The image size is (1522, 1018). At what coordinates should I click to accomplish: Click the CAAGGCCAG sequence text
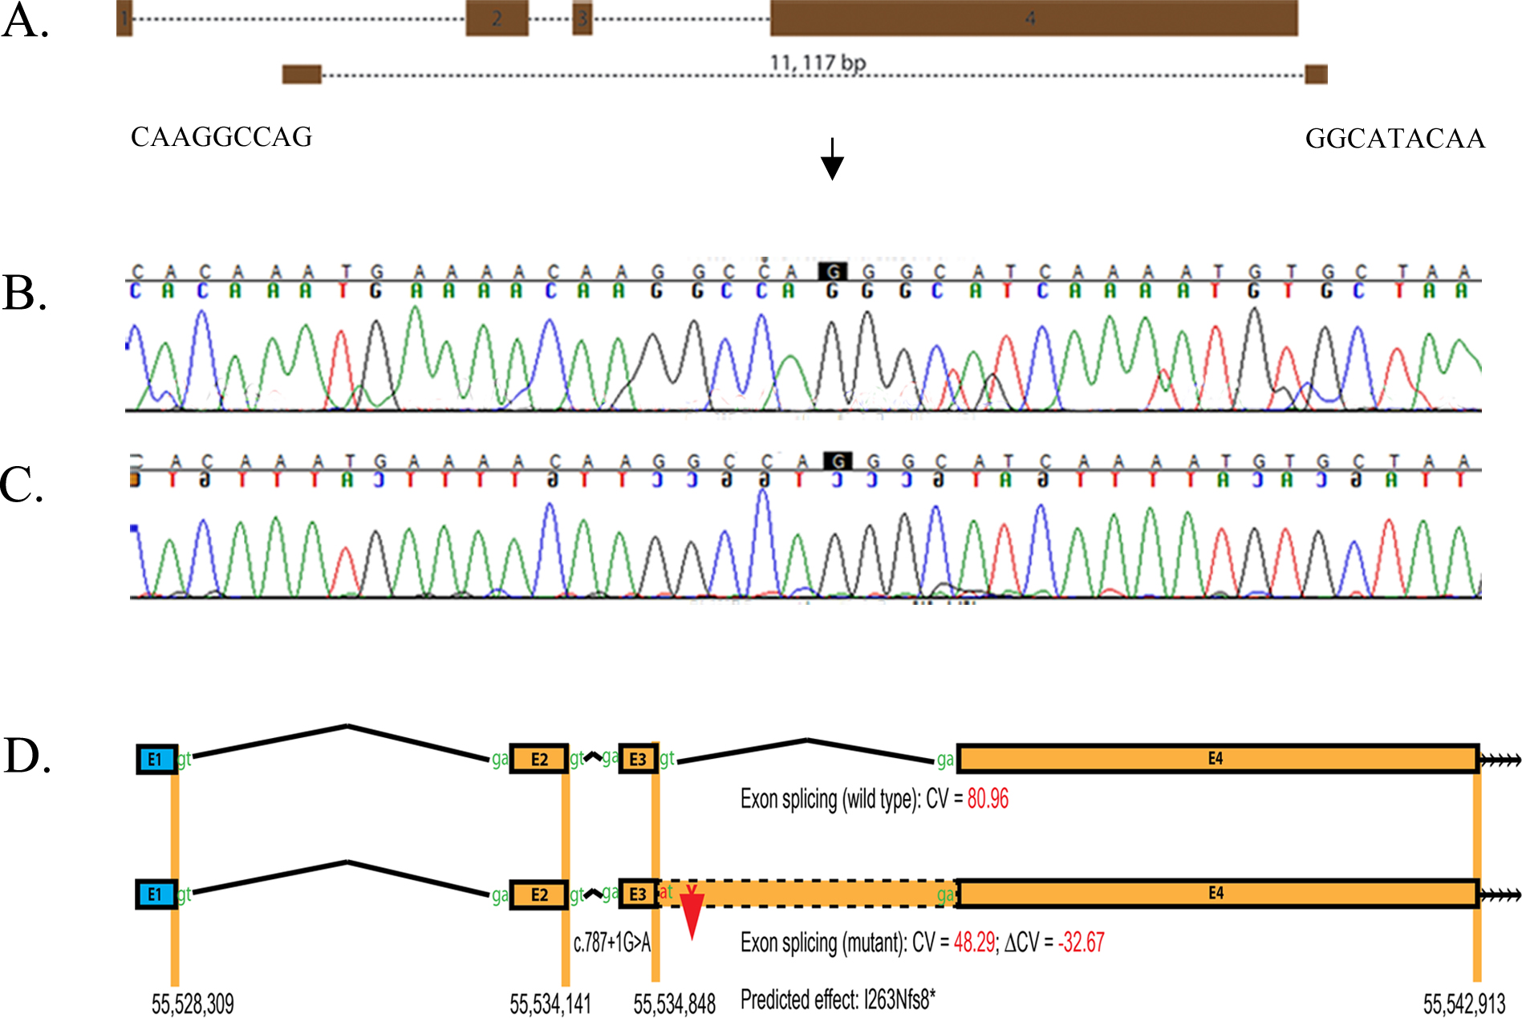(x=221, y=137)
